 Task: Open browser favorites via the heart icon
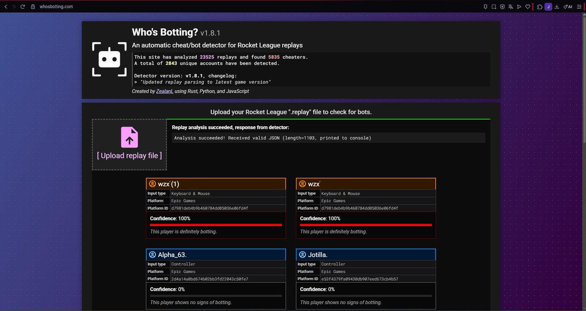[527, 6]
